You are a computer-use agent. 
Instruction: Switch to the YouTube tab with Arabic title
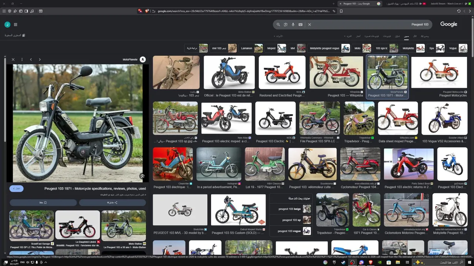coord(406,4)
